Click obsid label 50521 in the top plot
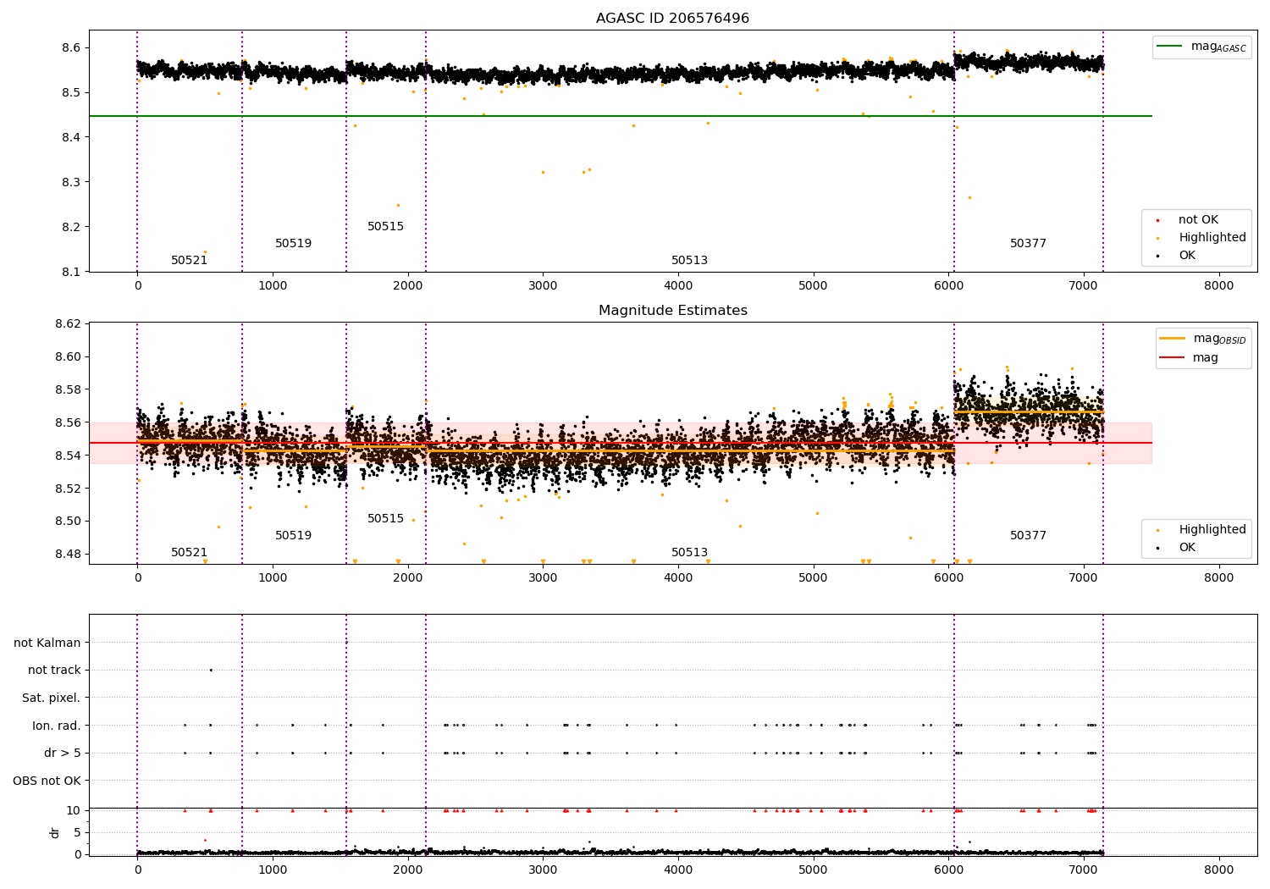The width and height of the screenshot is (1270, 889). tap(190, 261)
